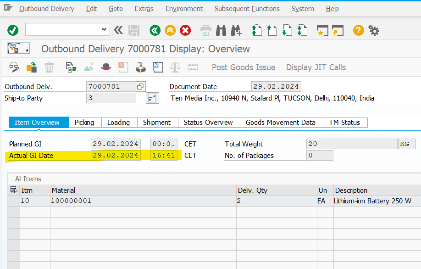421x269 pixels.
Task: Click the red Cancel icon
Action: pyautogui.click(x=185, y=30)
